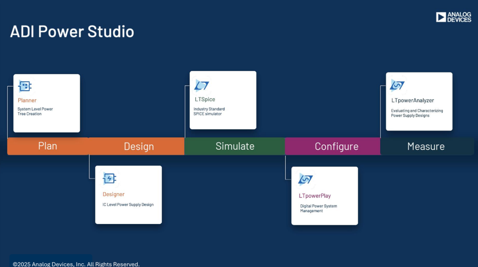
Task: Click the Planner chip icon
Action: (x=25, y=86)
